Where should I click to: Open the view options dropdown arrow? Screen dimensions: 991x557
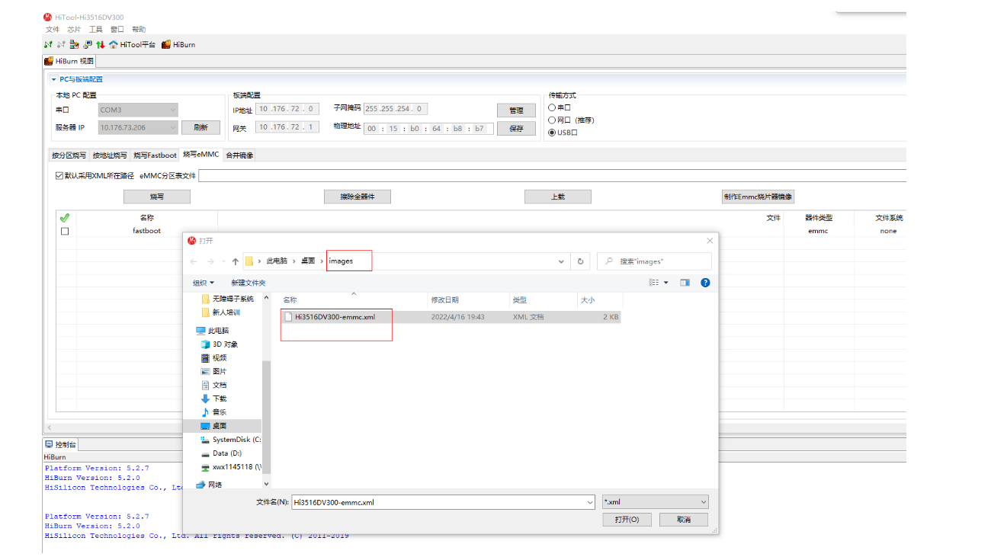point(665,283)
